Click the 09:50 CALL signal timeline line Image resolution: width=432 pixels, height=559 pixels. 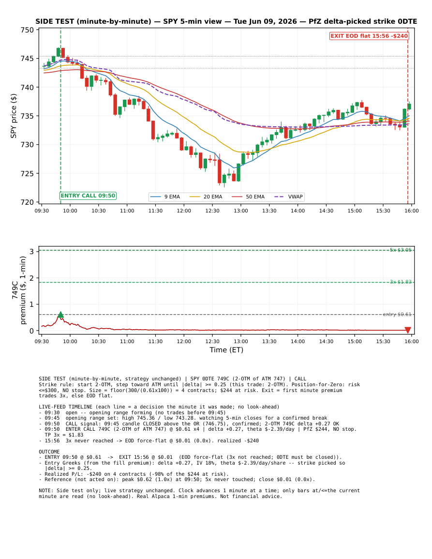189,423
